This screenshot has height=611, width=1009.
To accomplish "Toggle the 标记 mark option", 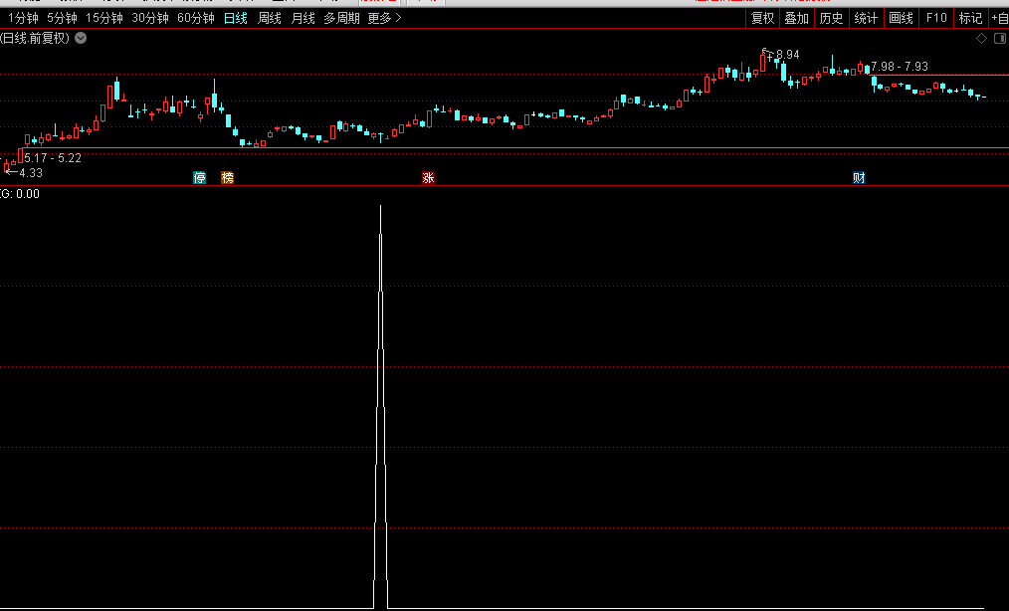I will [x=969, y=18].
